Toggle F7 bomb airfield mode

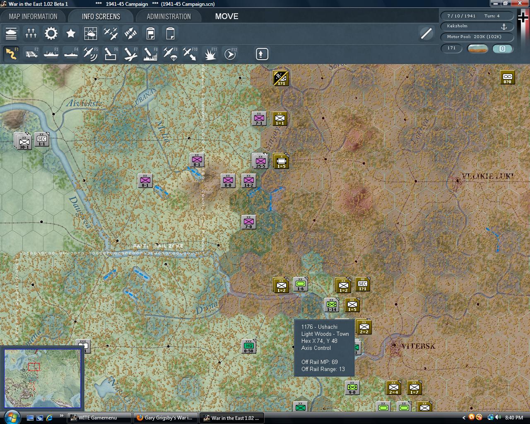130,54
